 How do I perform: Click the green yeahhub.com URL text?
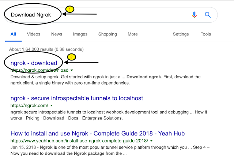[79, 140]
